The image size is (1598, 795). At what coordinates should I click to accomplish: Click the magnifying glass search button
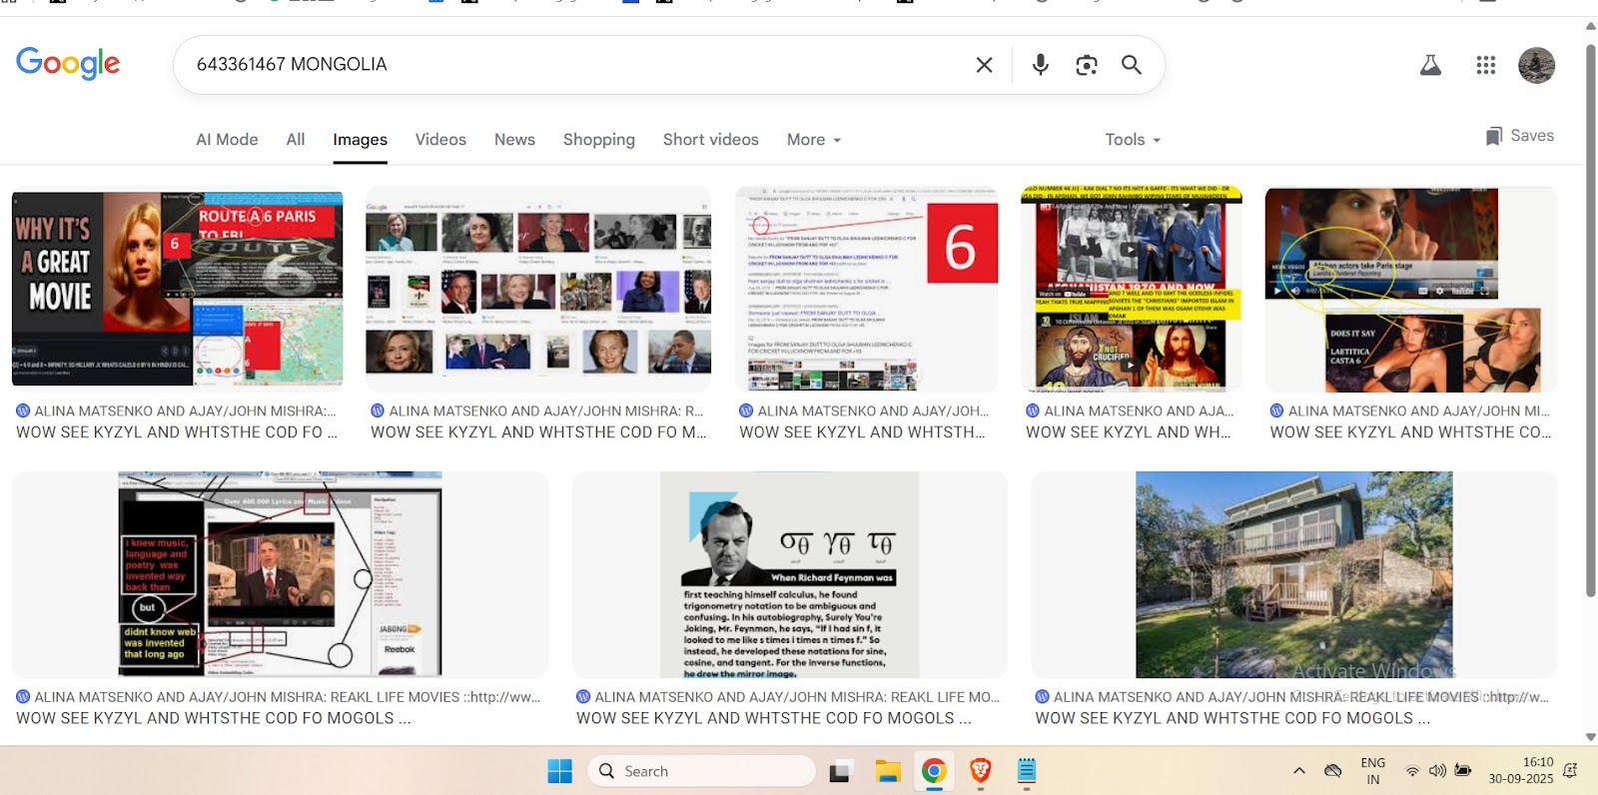pyautogui.click(x=1131, y=65)
